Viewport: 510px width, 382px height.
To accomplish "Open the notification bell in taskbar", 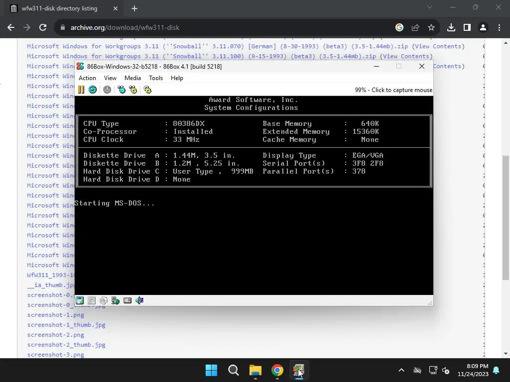I will 497,370.
